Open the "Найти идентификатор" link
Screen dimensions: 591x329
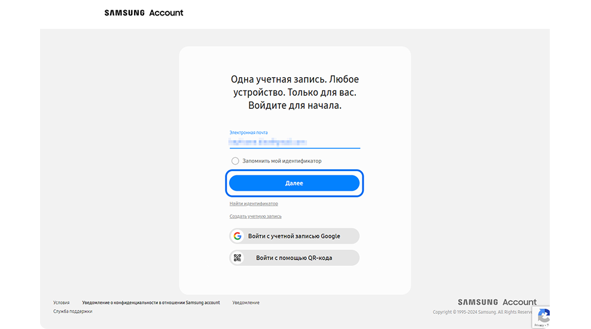(254, 204)
